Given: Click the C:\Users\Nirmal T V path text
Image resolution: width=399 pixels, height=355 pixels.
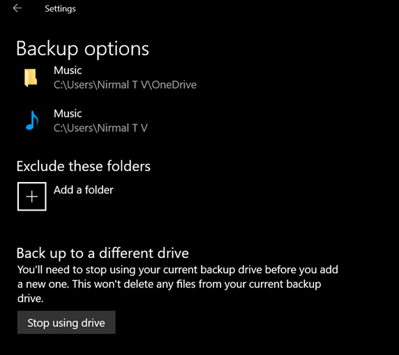Looking at the screenshot, I should (100, 128).
